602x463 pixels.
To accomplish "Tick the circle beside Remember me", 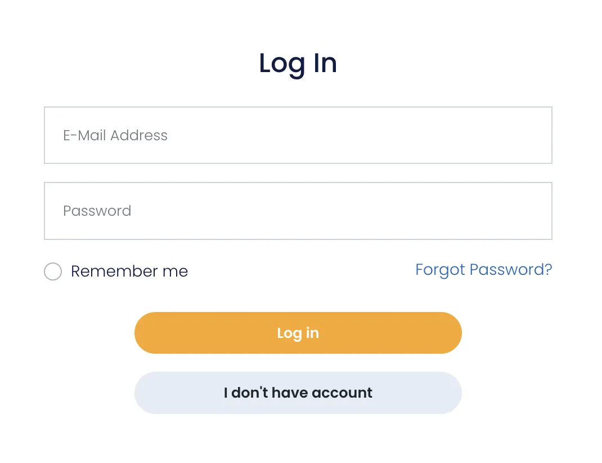I will pyautogui.click(x=53, y=271).
